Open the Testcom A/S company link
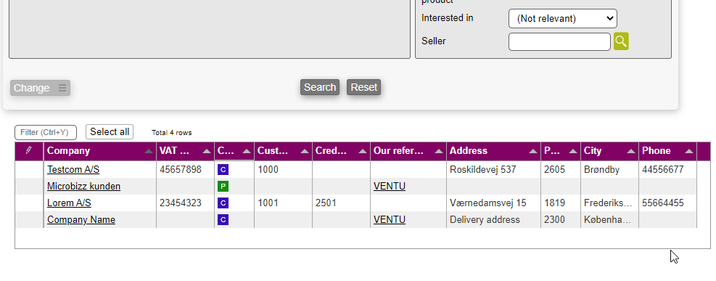Screen dimensions: 716x281 coord(73,170)
